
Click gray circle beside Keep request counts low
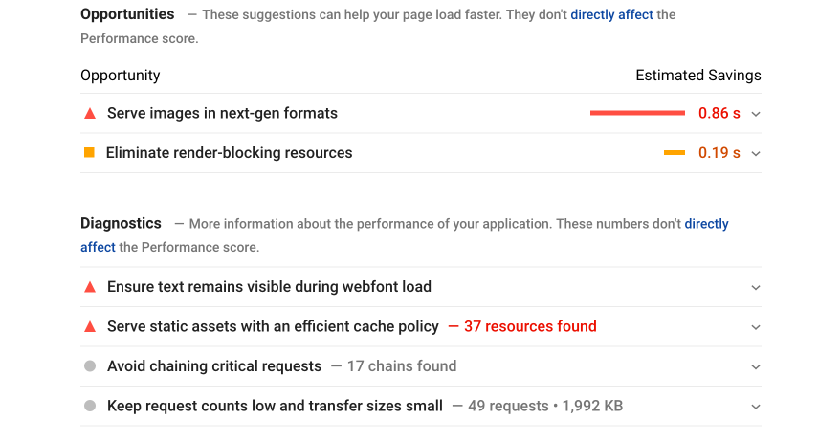pos(90,406)
